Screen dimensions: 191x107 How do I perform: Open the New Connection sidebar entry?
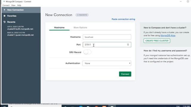21,10
